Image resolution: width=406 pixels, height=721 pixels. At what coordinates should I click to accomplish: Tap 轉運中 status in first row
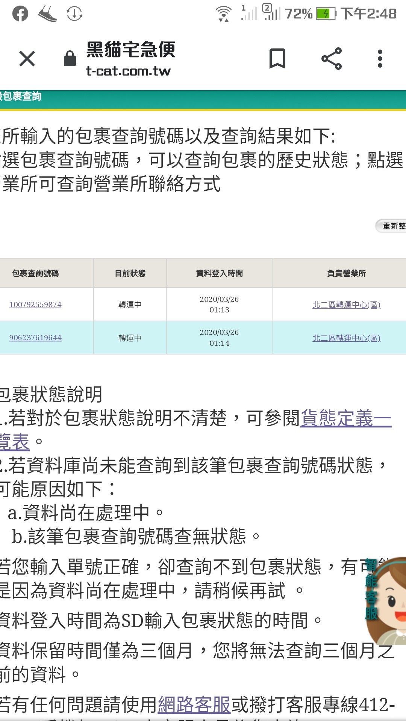tap(130, 305)
